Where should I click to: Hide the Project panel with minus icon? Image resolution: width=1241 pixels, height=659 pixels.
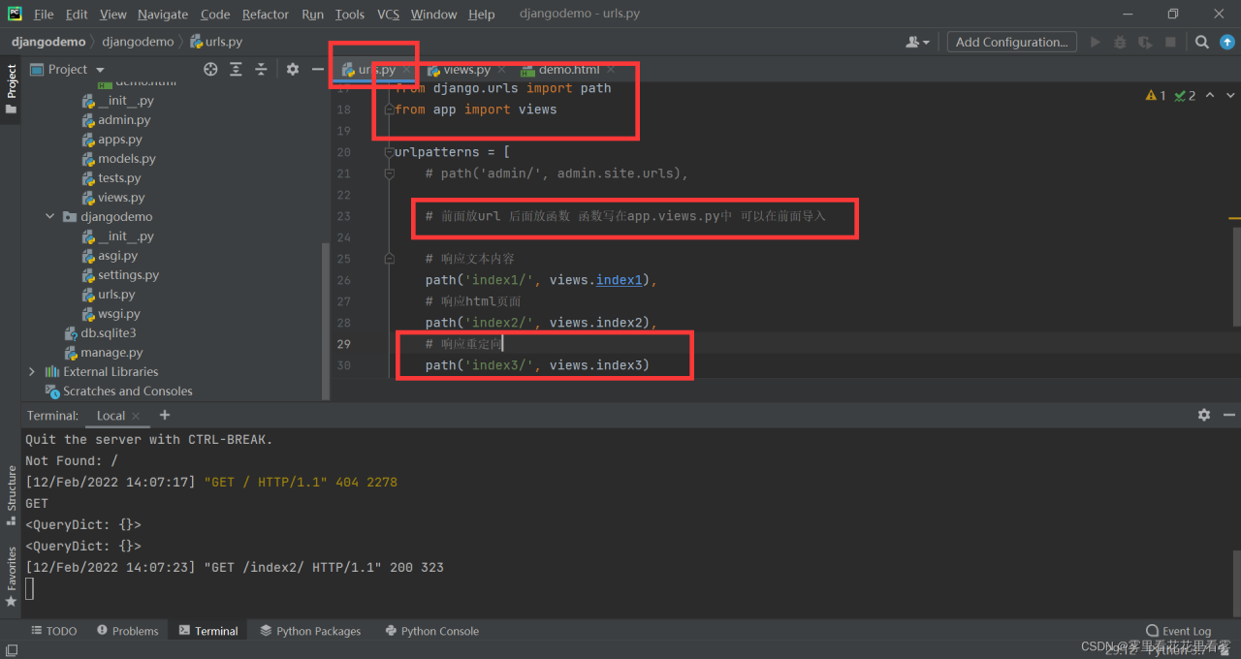click(318, 69)
